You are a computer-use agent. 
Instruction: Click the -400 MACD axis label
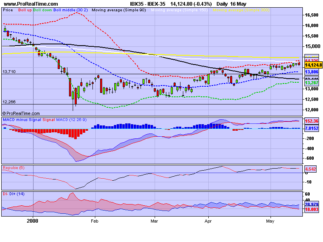click(x=309, y=148)
